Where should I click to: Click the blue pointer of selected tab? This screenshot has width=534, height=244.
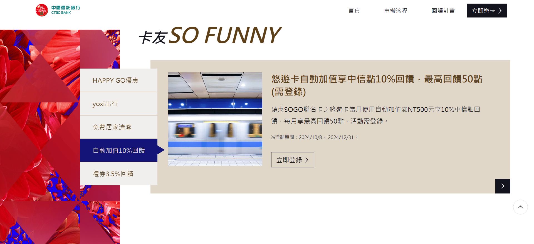tap(161, 150)
